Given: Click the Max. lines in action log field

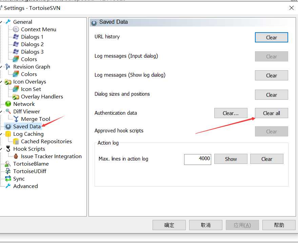Looking at the screenshot, I should coord(197,159).
